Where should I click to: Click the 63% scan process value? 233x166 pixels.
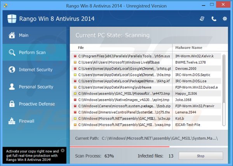pos(109,156)
